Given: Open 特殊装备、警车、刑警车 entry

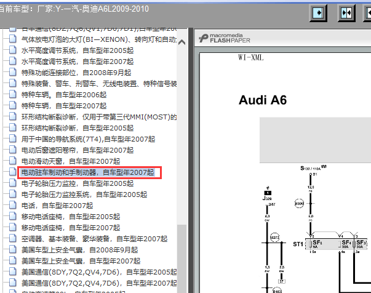Looking at the screenshot, I should click(99, 84).
